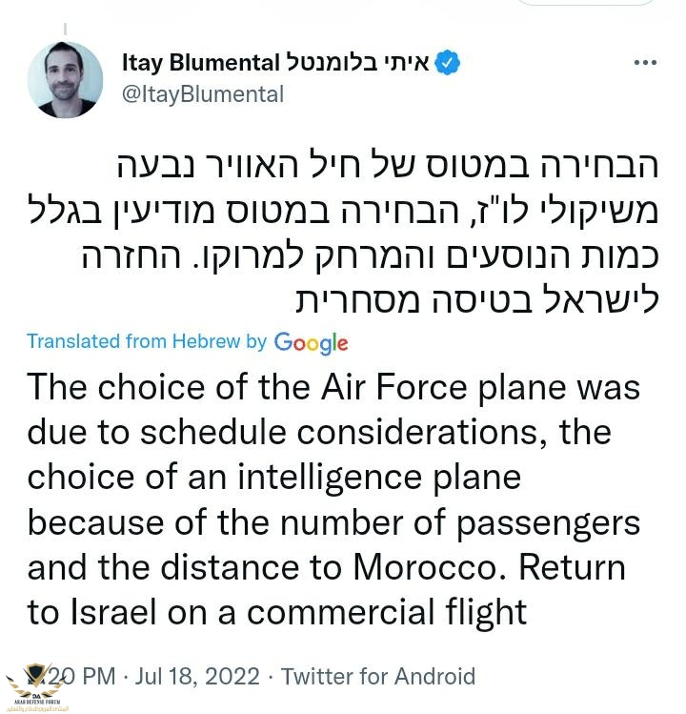Open the English name Itay Blumental

201,64
